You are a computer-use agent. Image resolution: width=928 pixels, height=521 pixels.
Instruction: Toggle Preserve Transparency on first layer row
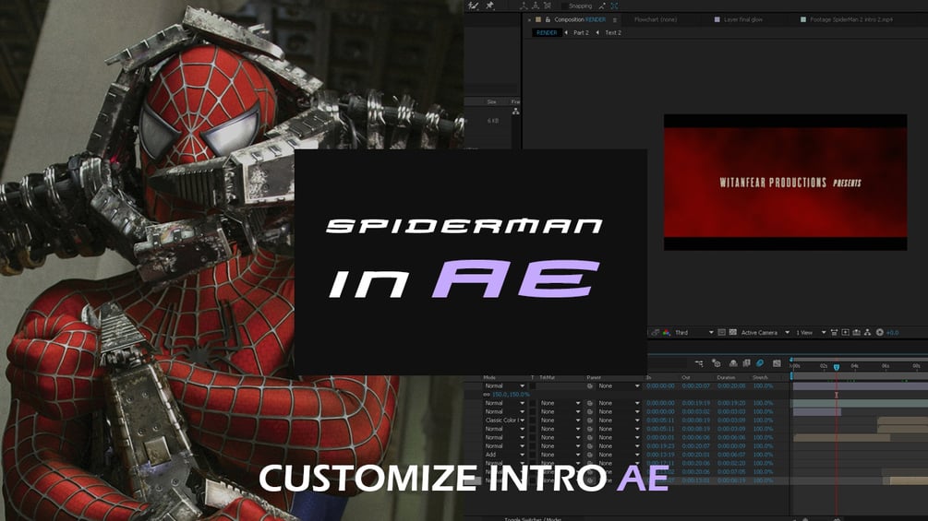pyautogui.click(x=533, y=386)
